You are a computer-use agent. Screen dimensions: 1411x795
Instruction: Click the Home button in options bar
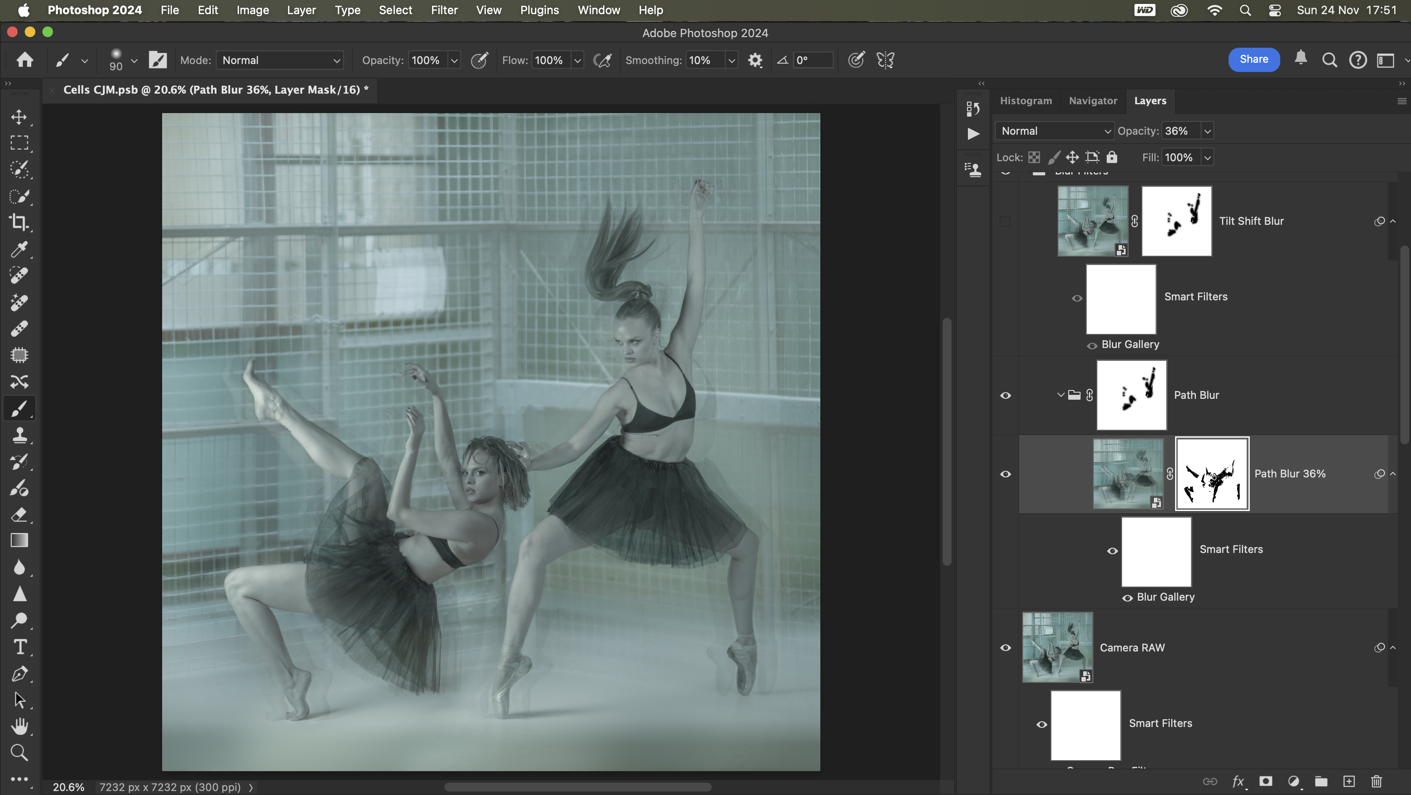pyautogui.click(x=25, y=60)
